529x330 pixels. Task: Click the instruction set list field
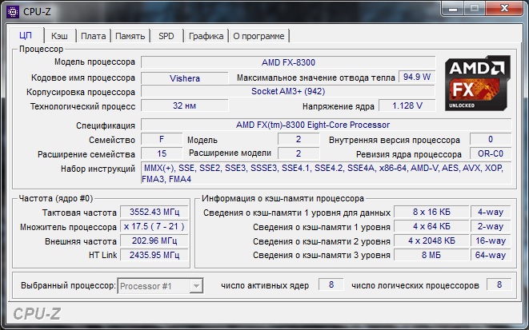[x=326, y=173]
